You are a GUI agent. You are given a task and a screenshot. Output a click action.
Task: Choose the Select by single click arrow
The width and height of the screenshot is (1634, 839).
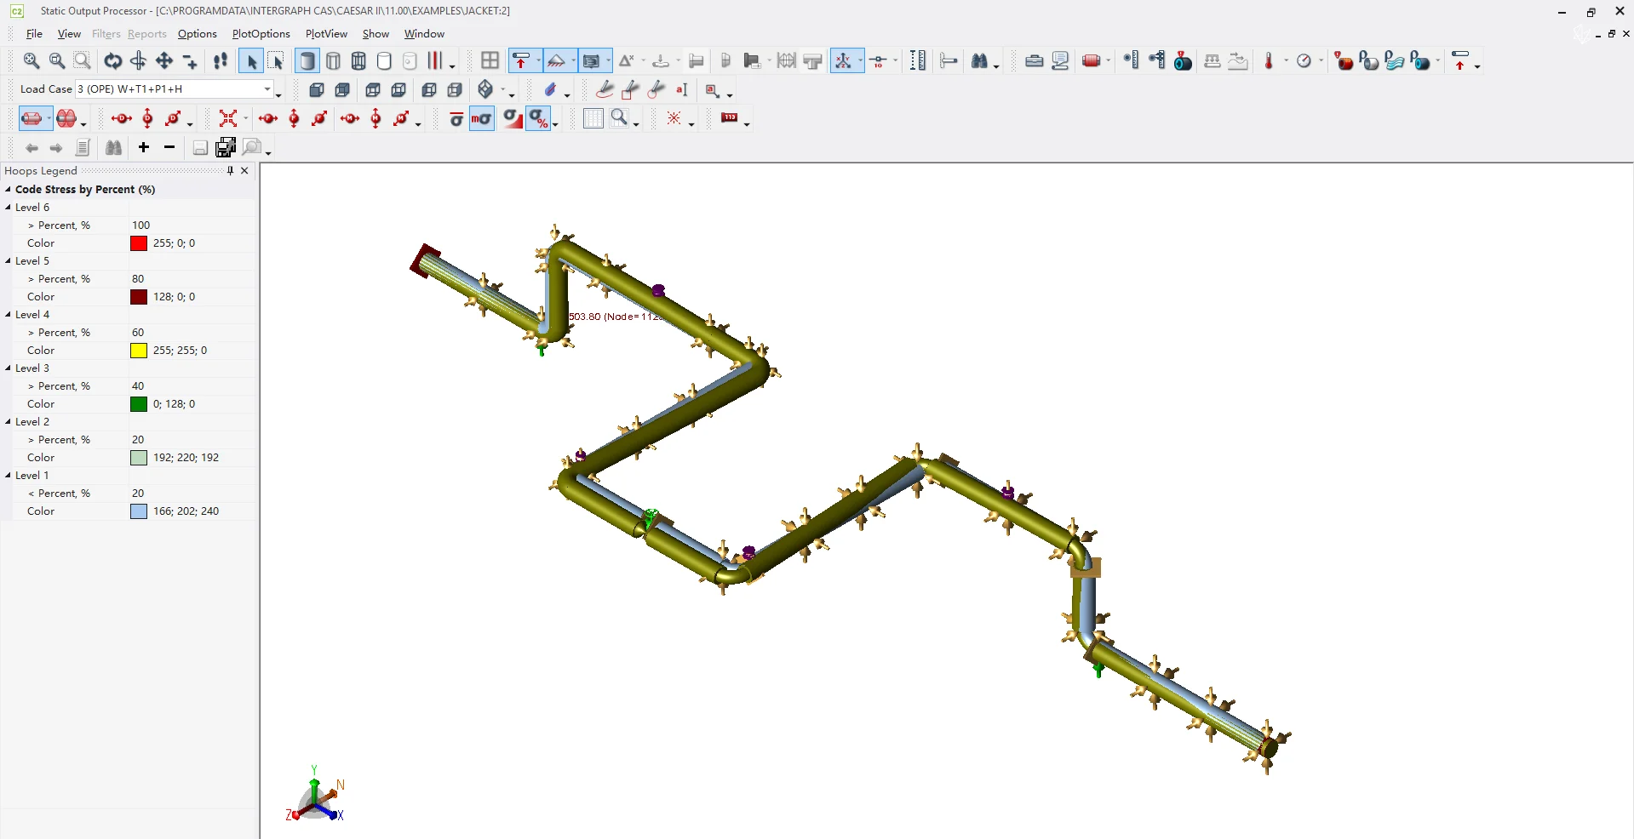click(251, 60)
